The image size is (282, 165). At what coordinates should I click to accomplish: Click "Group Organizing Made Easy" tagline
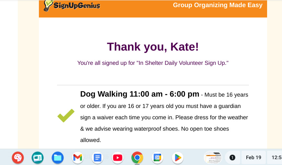[x=217, y=5]
